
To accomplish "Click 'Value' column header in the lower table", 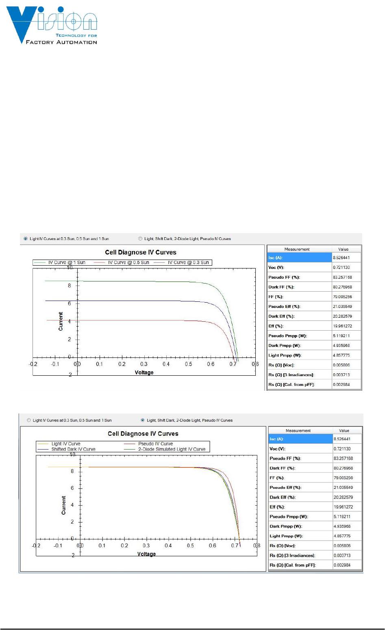I will coord(344,431).
